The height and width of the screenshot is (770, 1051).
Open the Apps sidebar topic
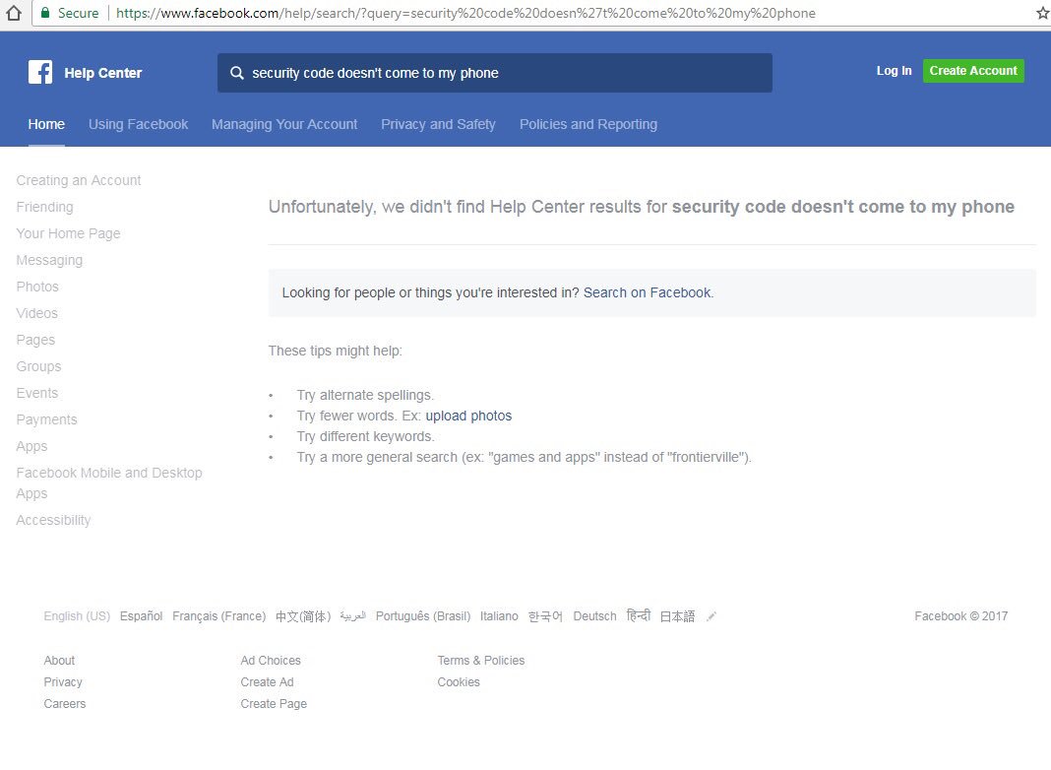31,447
